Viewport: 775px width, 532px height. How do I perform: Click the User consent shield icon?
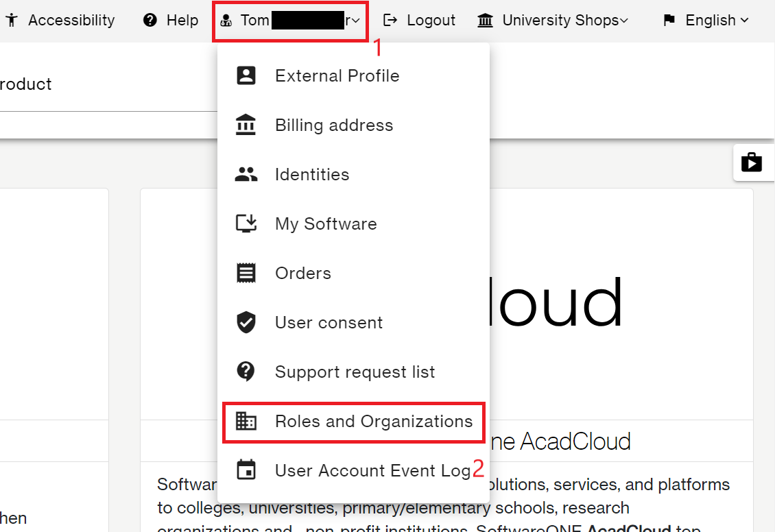click(246, 322)
